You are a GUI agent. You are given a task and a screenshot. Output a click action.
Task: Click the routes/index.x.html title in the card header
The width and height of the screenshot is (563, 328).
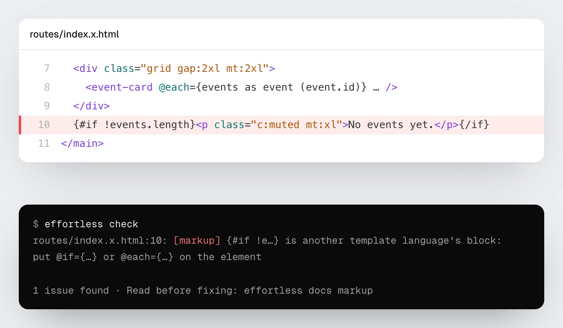pos(74,34)
